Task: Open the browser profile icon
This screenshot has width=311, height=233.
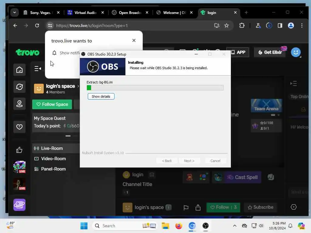Action: coord(291,25)
